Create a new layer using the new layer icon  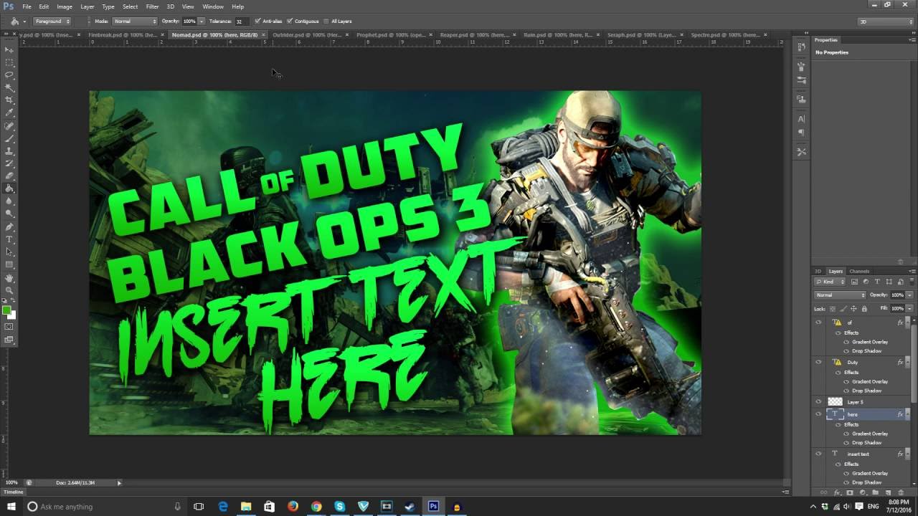[x=888, y=492]
